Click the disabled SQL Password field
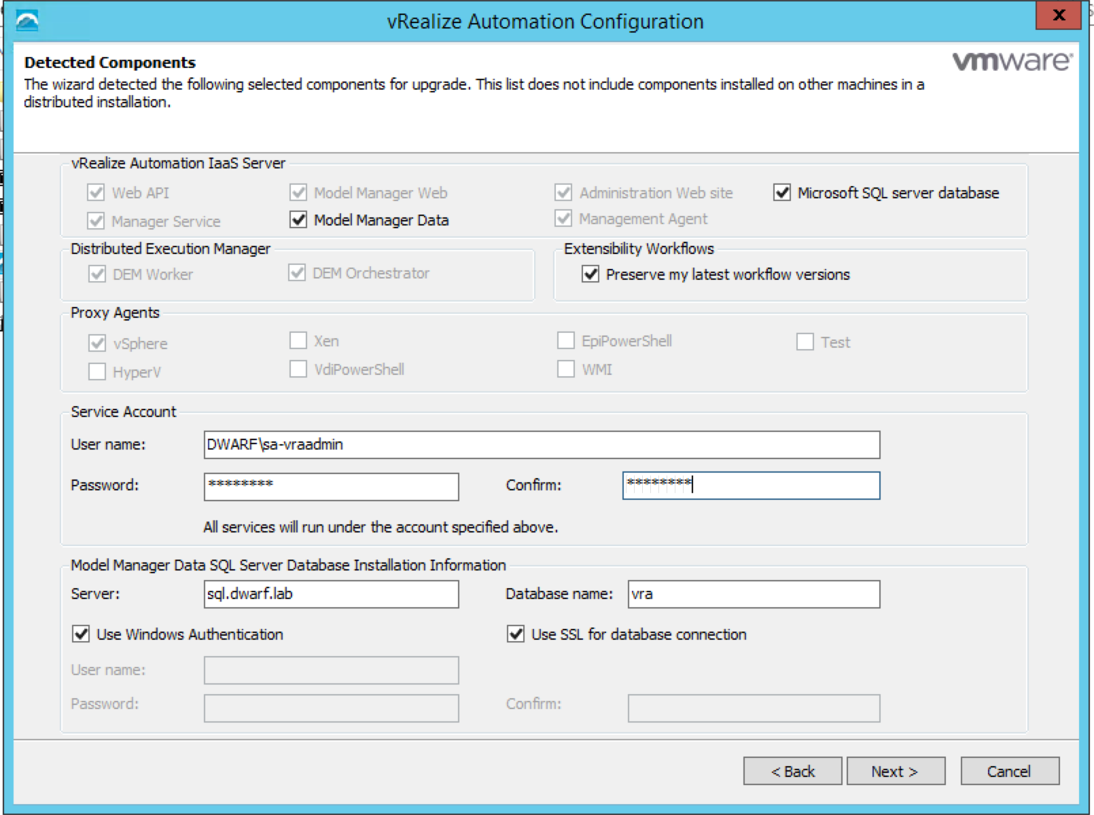Screen dimensions: 1094x815 pos(331,708)
